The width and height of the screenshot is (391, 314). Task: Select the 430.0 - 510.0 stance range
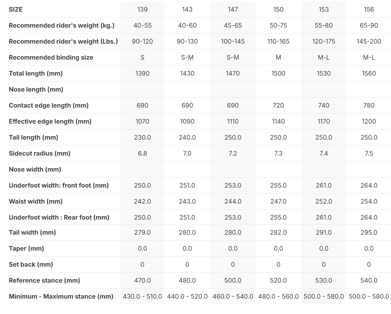pos(142,296)
